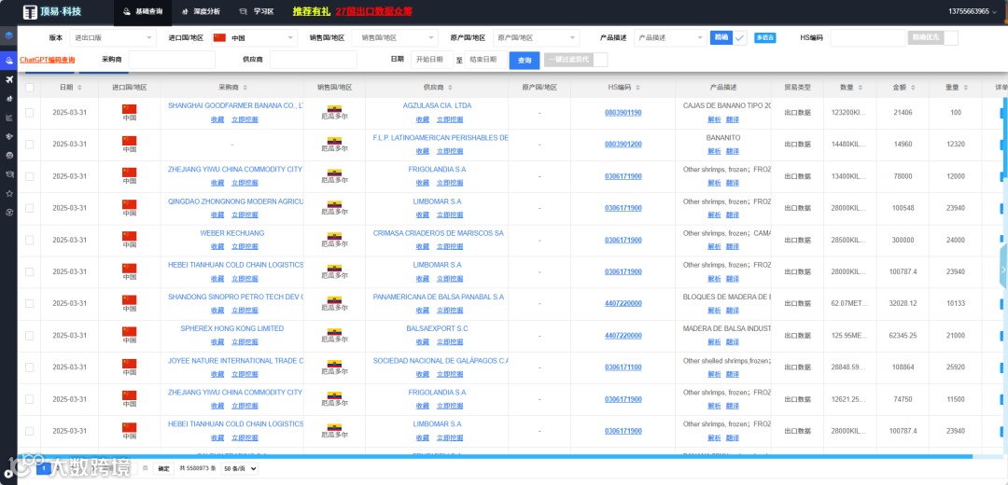The width and height of the screenshot is (1008, 485).
Task: Sort the table by 数量 column
Action: pos(860,88)
